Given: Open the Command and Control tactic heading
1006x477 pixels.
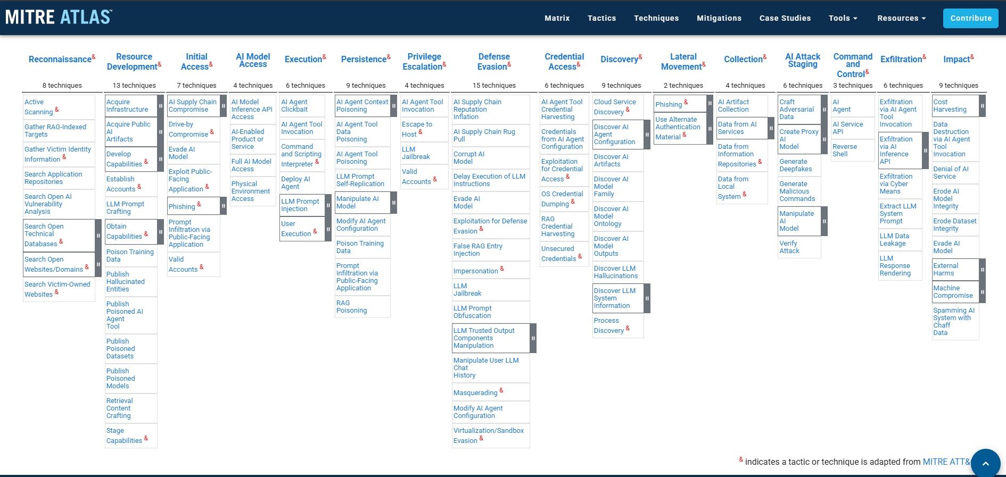Looking at the screenshot, I should [x=853, y=65].
